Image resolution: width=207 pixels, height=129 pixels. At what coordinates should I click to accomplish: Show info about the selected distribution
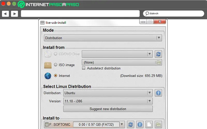click(158, 93)
